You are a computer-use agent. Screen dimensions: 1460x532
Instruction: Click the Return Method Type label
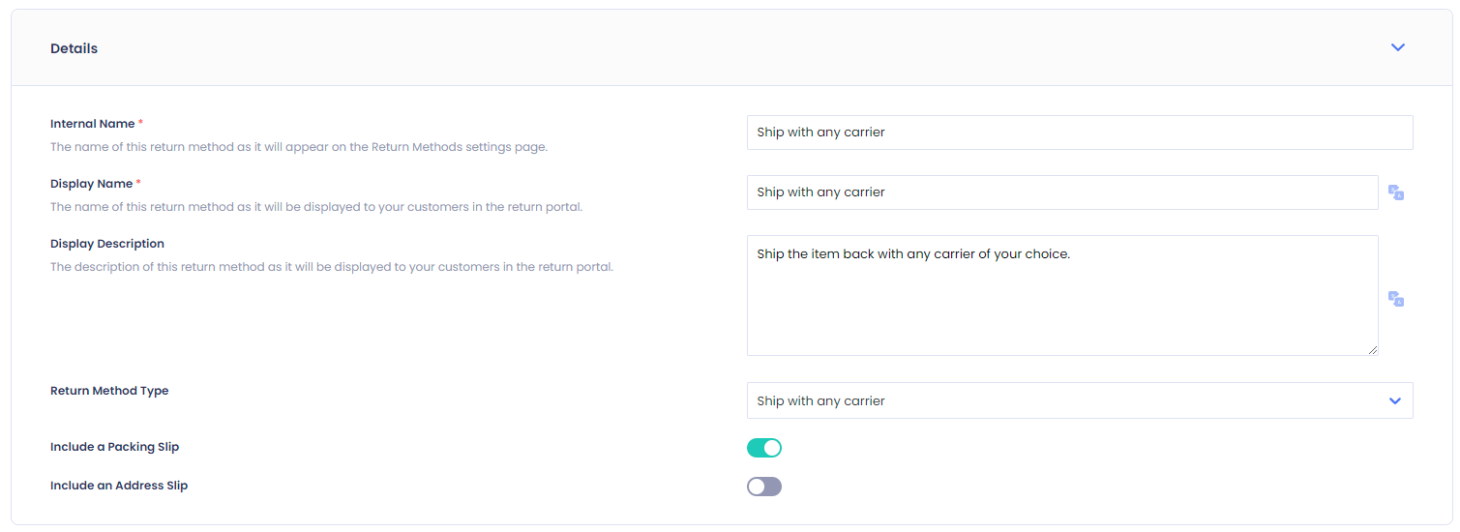pyautogui.click(x=109, y=391)
